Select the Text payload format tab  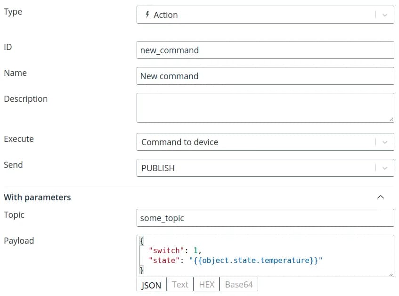click(180, 285)
